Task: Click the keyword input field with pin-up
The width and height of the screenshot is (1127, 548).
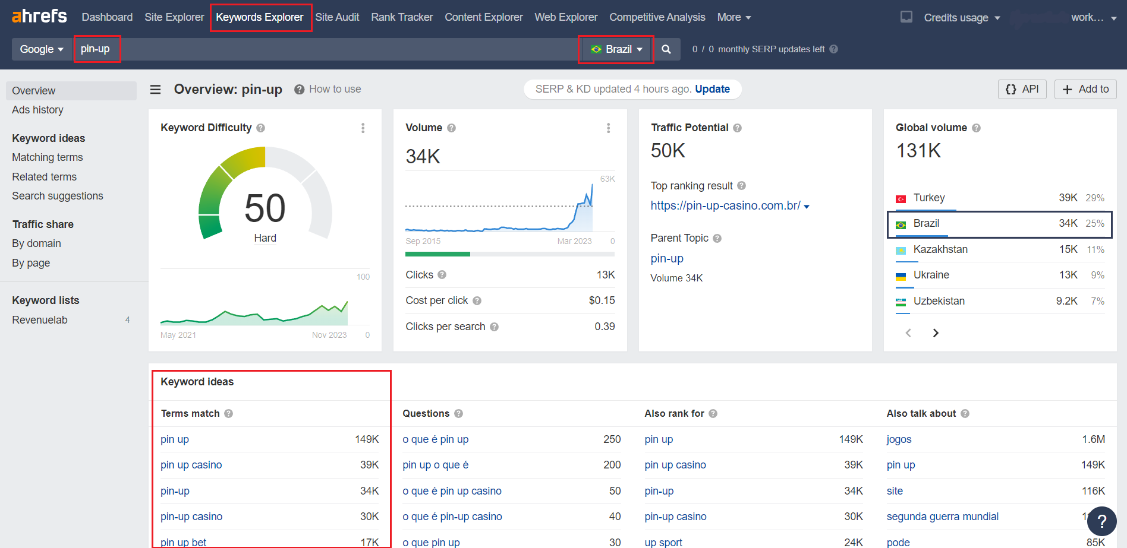Action: pos(326,49)
